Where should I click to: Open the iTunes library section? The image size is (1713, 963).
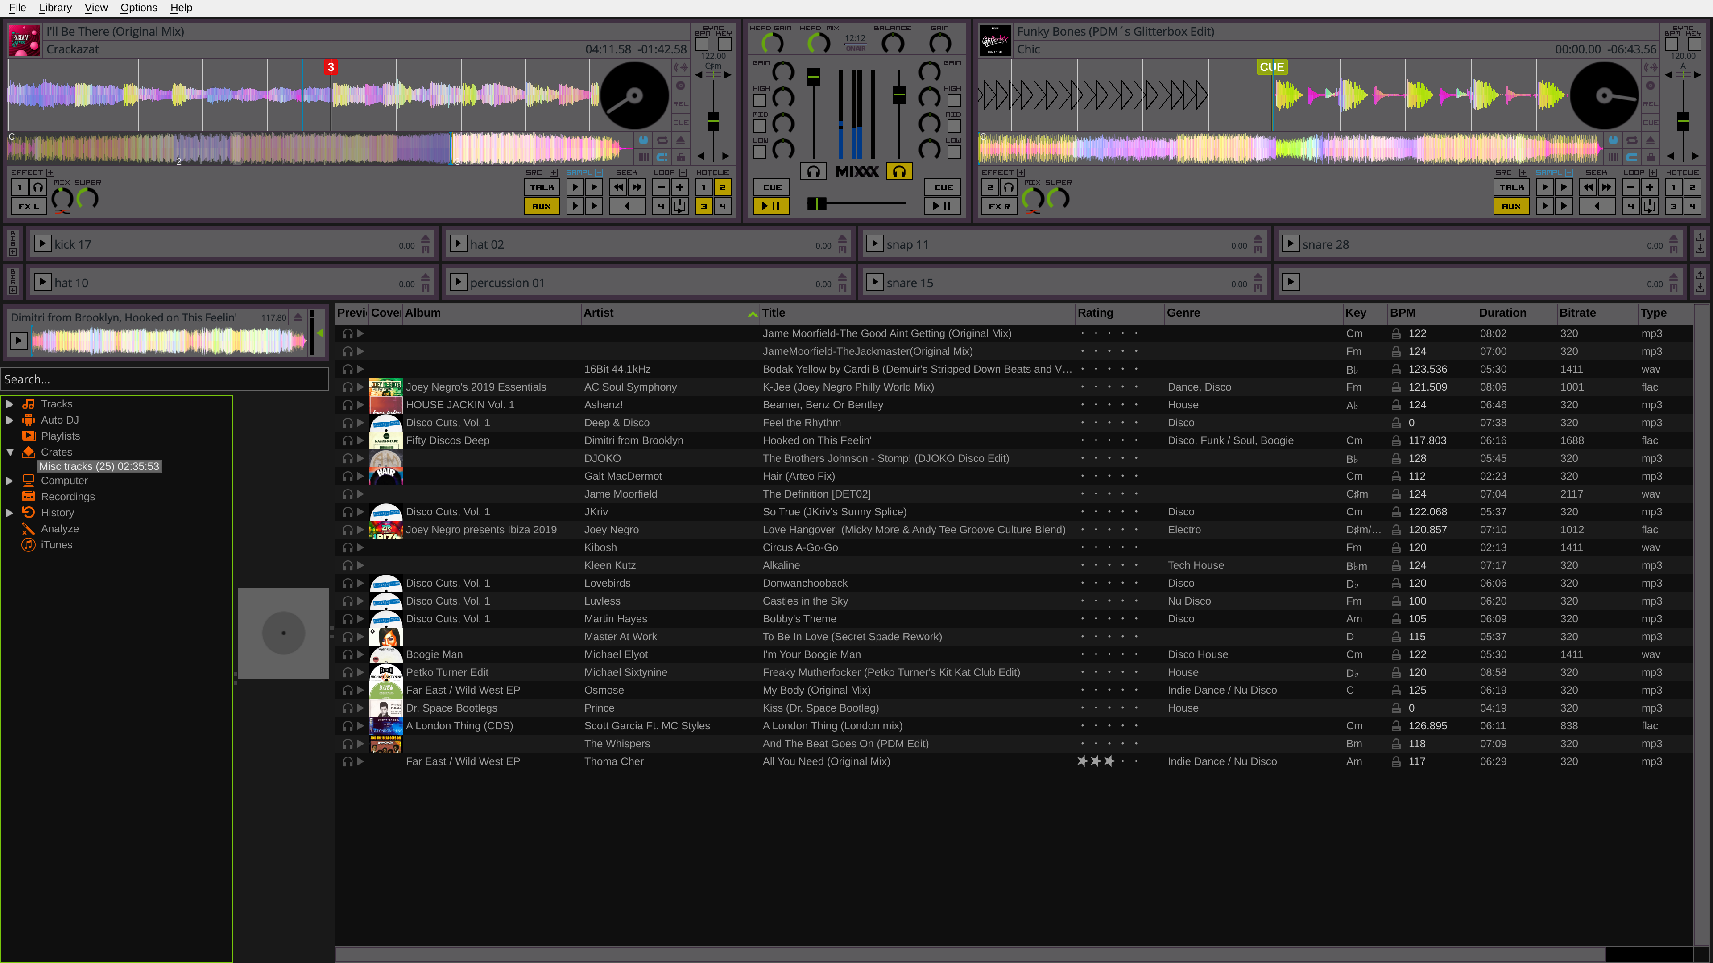pyautogui.click(x=57, y=544)
